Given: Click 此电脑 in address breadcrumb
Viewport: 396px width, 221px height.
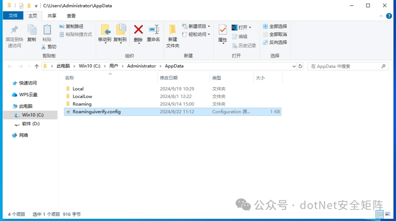Looking at the screenshot, I should click(x=63, y=66).
